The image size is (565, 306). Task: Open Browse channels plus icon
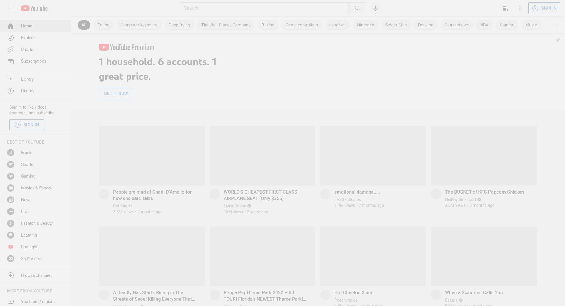click(x=11, y=275)
